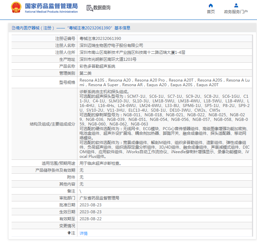This screenshot has height=244, width=257.
Task: Click the 国家药品监督管理局 site title
Action: tap(51, 6)
